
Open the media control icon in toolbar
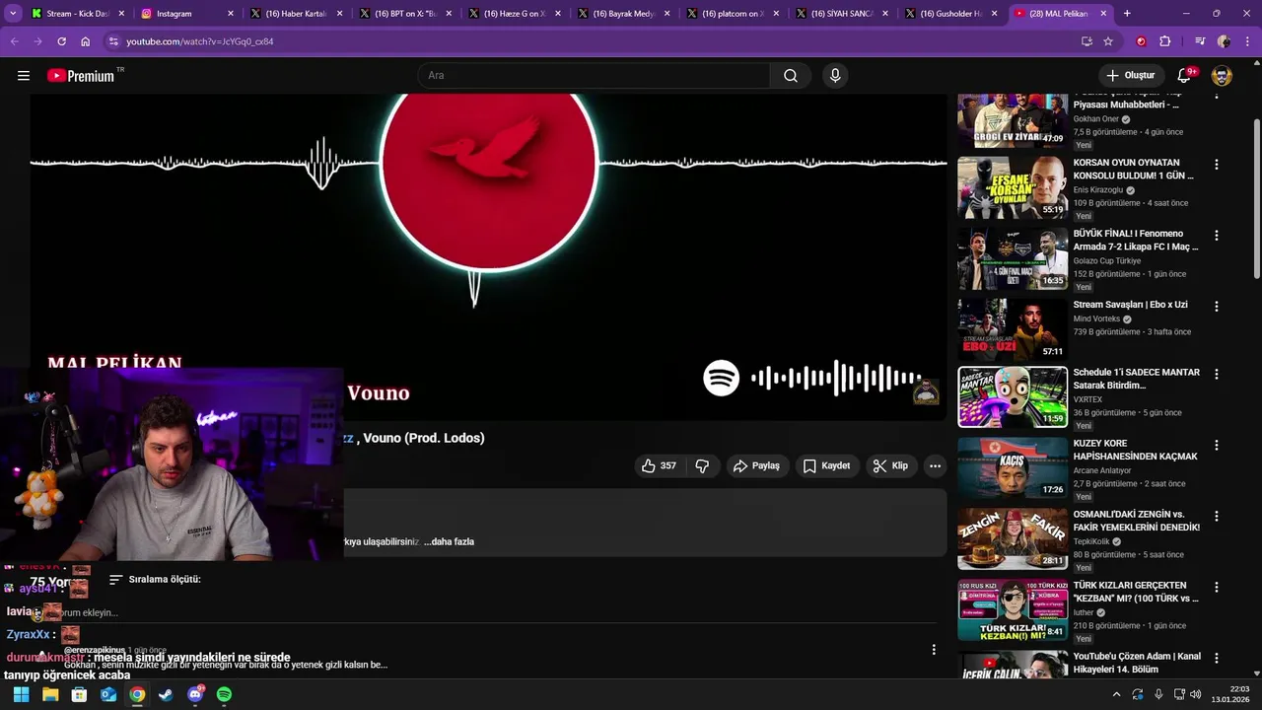1200,41
